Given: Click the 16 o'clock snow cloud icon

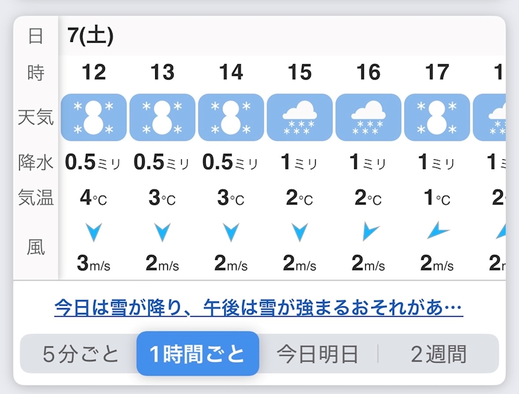Looking at the screenshot, I should tap(368, 117).
